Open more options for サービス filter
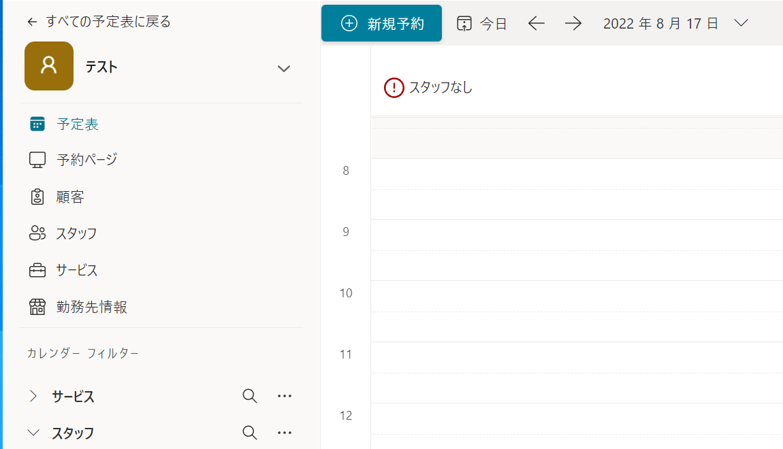Viewport: 783px width, 449px height. (285, 396)
